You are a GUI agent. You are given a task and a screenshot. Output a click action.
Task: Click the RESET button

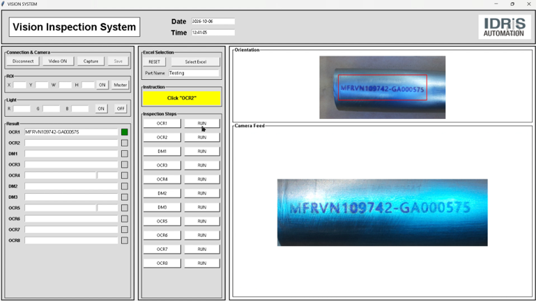click(154, 62)
